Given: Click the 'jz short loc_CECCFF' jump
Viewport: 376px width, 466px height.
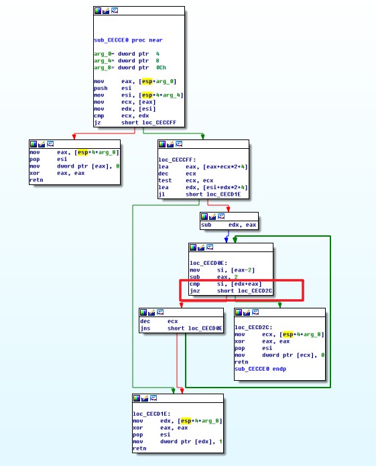Looking at the screenshot, I should pyautogui.click(x=135, y=123).
